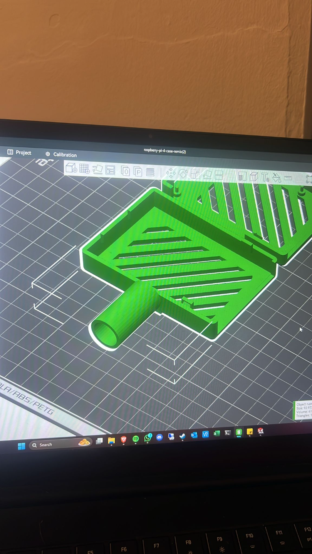The width and height of the screenshot is (312, 554).
Task: Open Discord from the taskbar
Action: pyautogui.click(x=159, y=437)
